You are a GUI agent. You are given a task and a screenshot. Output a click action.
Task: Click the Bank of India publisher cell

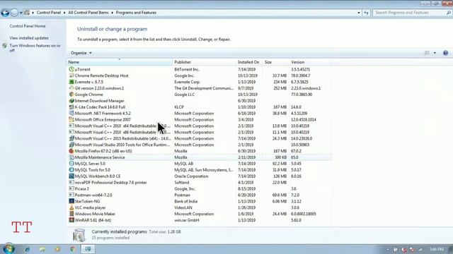coord(185,201)
